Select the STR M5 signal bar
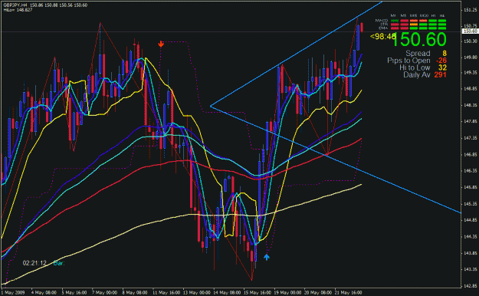This screenshot has width=479, height=296. point(405,25)
